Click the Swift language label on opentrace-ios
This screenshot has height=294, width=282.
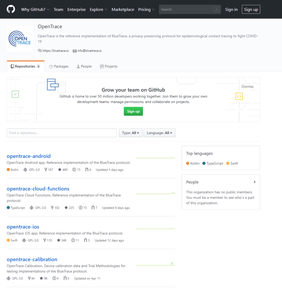[x=12, y=240]
